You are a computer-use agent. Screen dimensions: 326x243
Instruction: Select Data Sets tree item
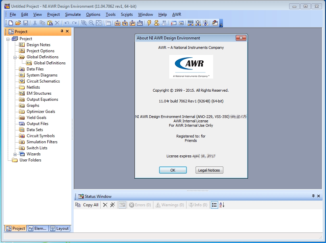coord(35,129)
